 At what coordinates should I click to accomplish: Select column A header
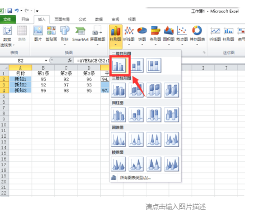point(20,68)
